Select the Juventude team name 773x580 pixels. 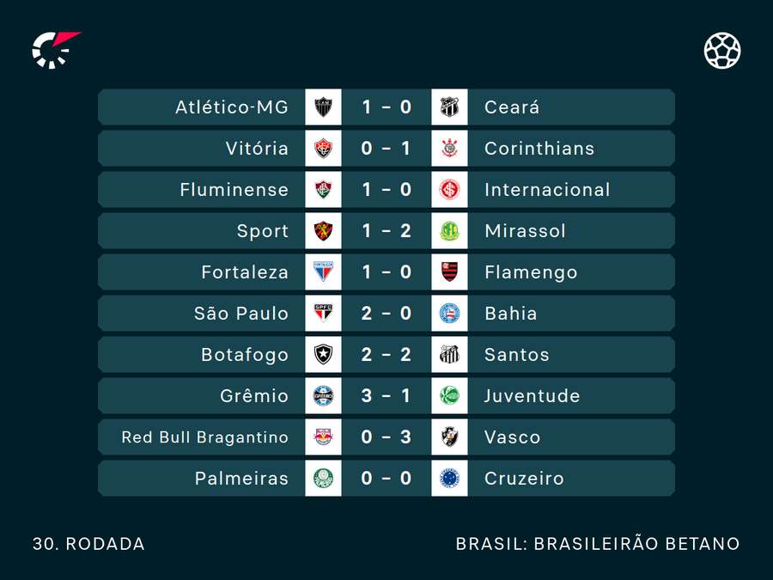pyautogui.click(x=532, y=396)
